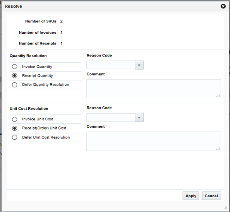The image size is (230, 212).
Task: Cancel the Resolve dialog
Action: (x=211, y=196)
